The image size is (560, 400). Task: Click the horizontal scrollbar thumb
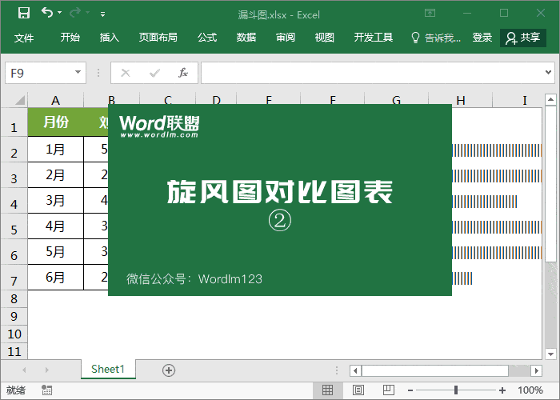click(x=435, y=370)
